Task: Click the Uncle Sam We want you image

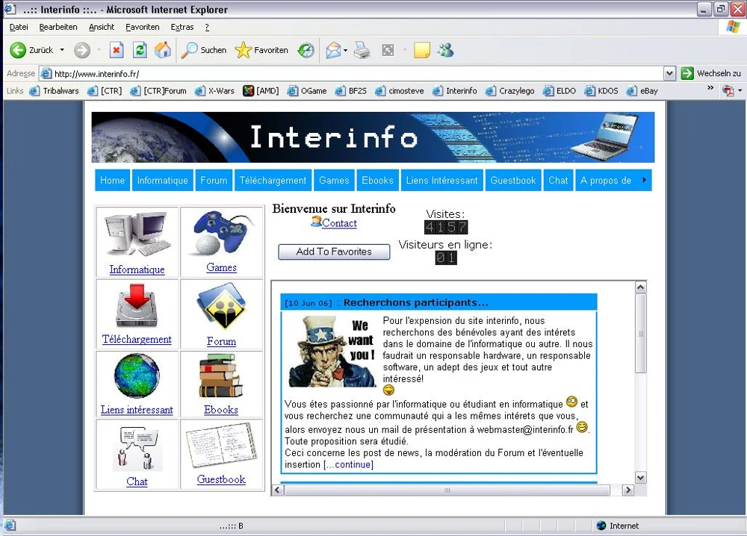Action: (x=332, y=352)
